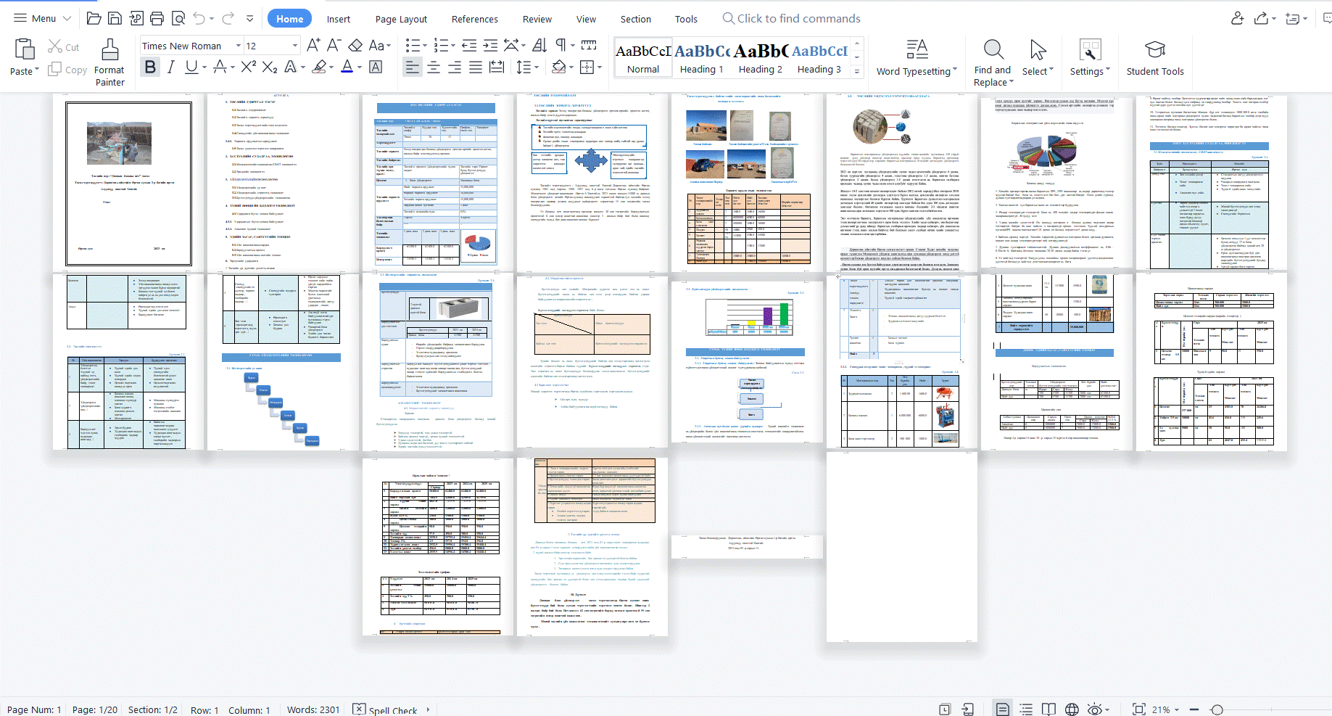
Task: Click the share/collaborate person icon
Action: (x=1237, y=18)
